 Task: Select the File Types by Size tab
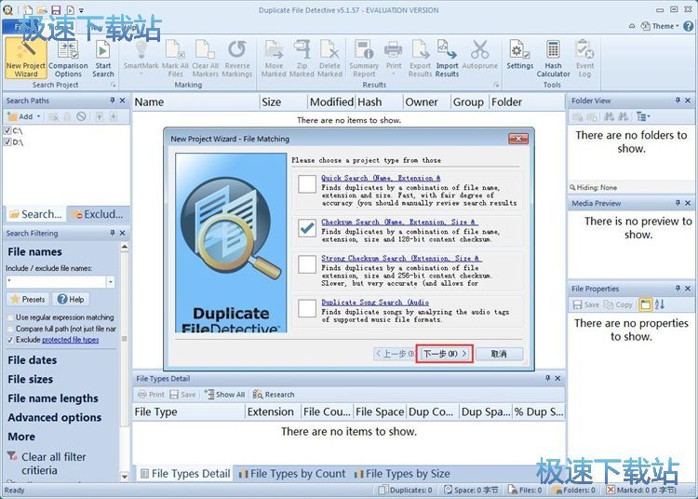pos(402,474)
